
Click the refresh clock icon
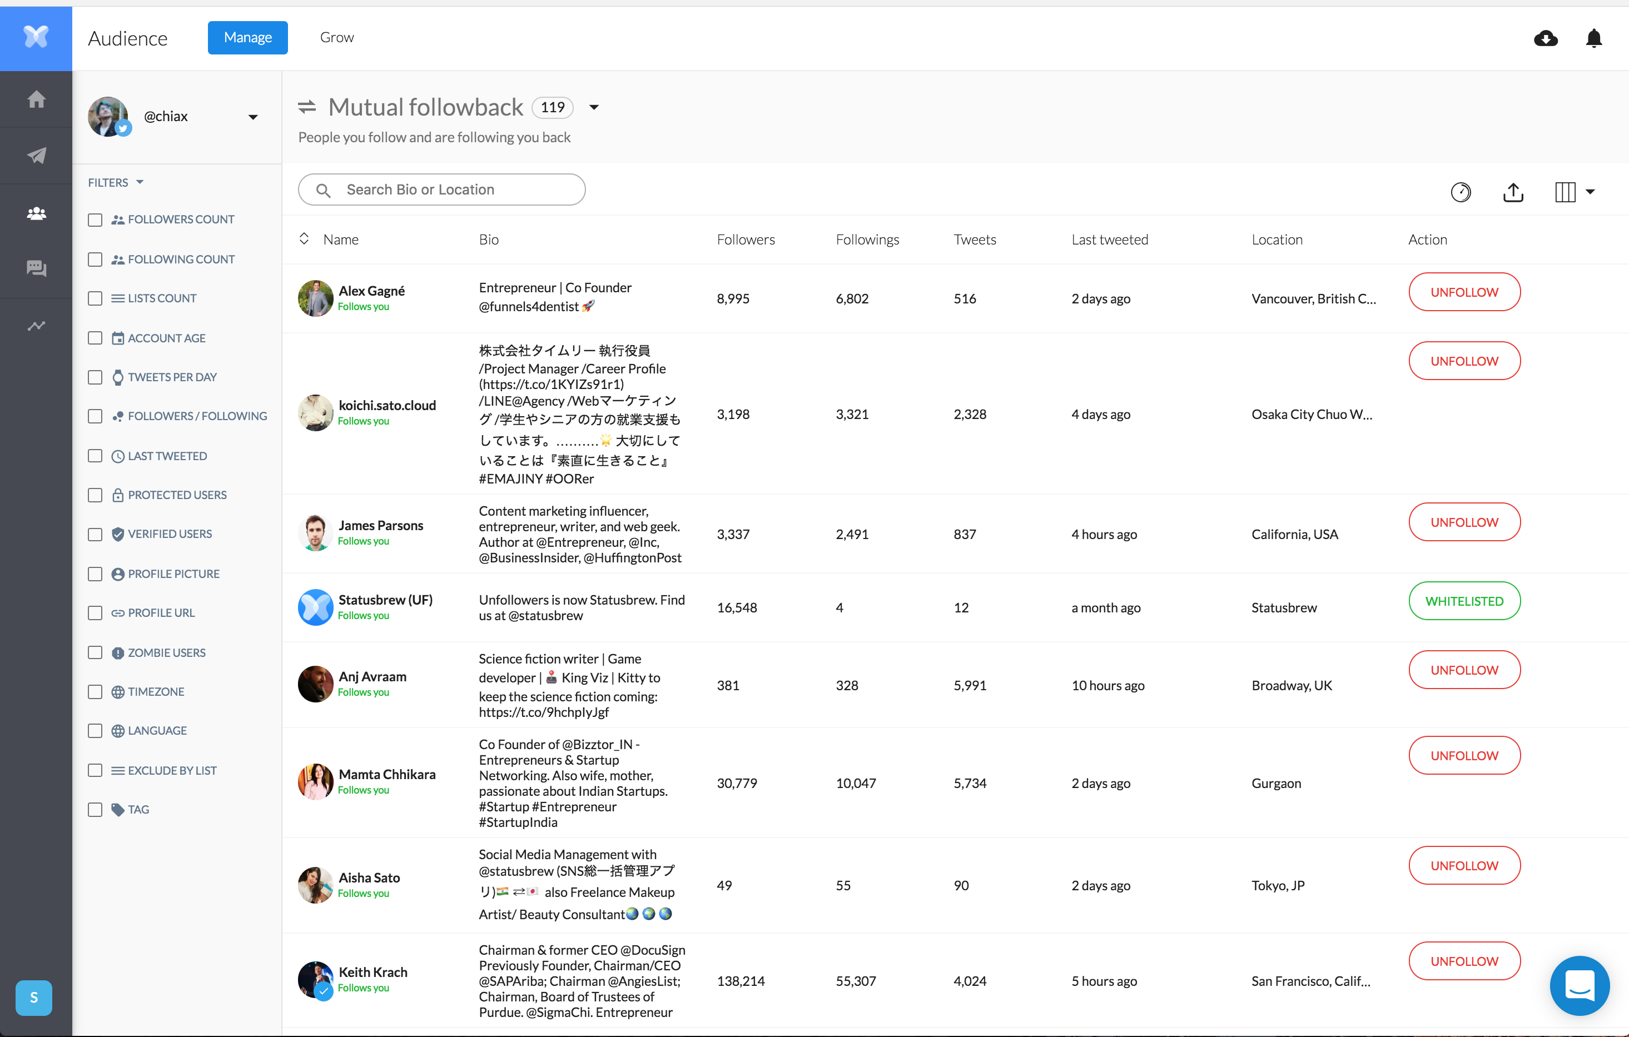click(1461, 192)
